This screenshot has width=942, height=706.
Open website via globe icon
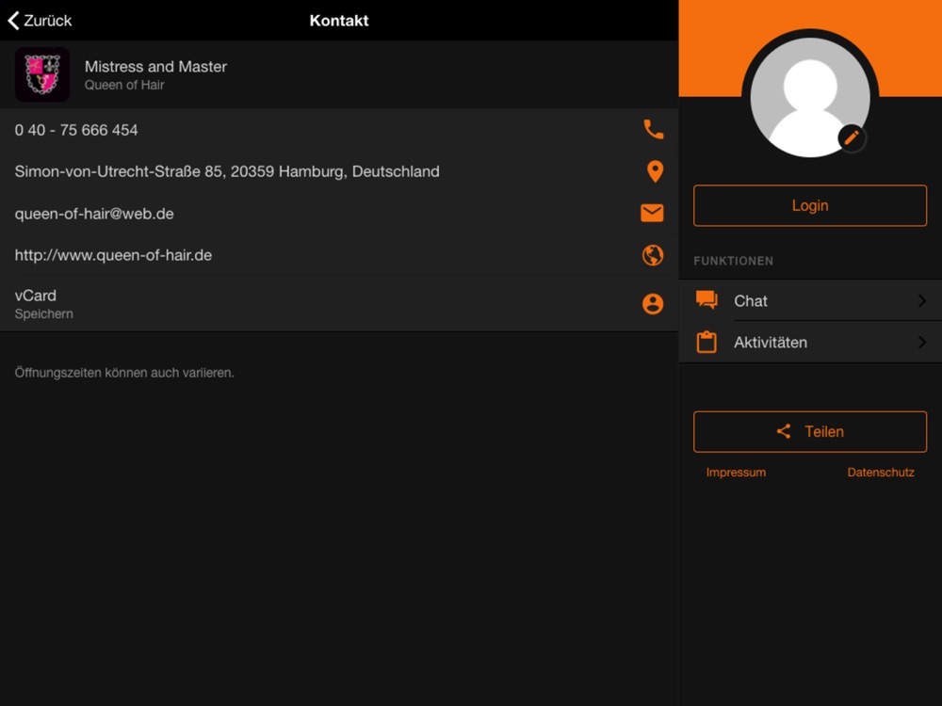point(653,255)
